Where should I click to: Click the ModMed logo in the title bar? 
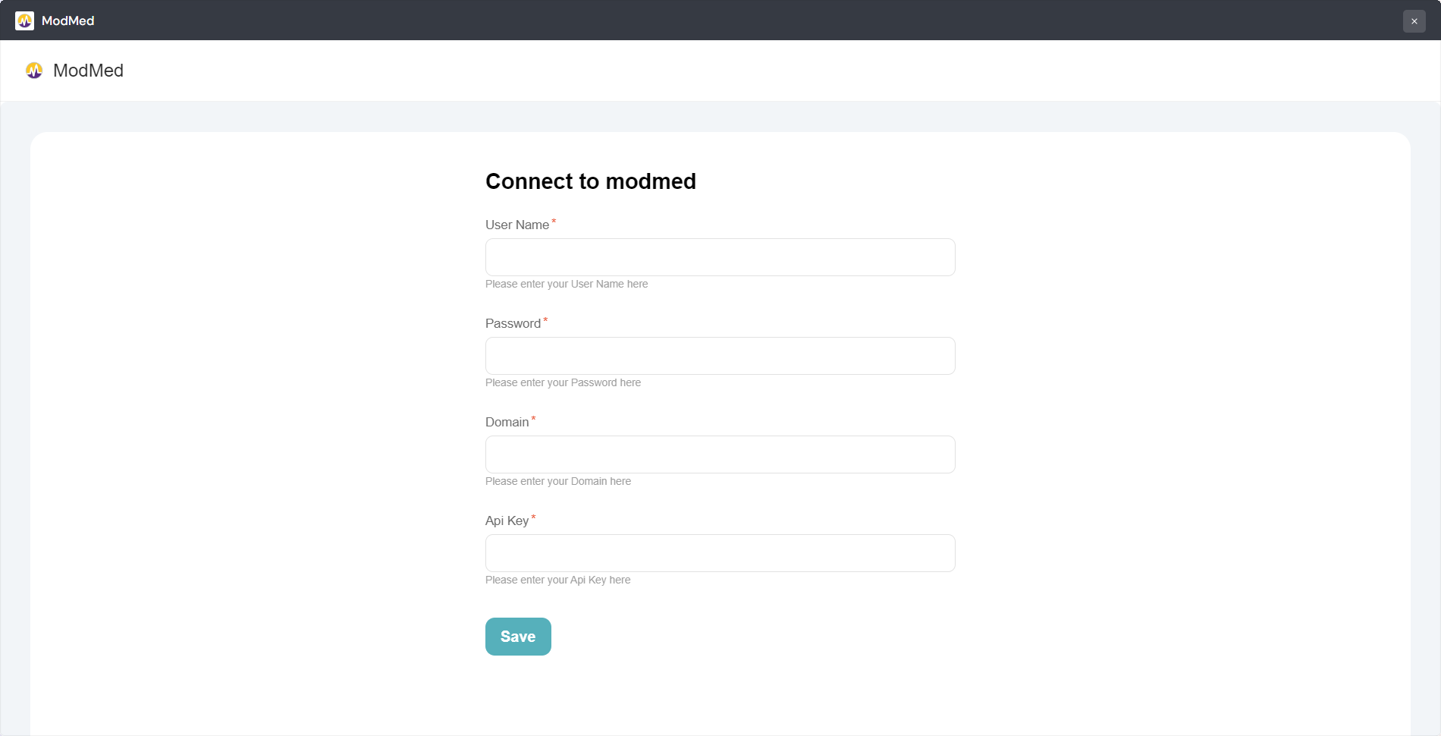(25, 20)
